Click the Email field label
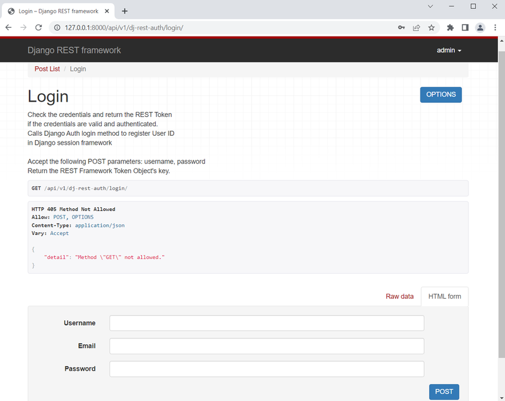 [x=86, y=346]
